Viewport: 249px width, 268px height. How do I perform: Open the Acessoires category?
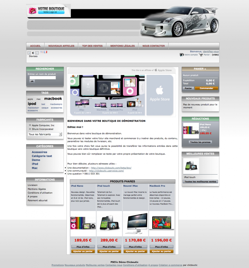(x=39, y=152)
